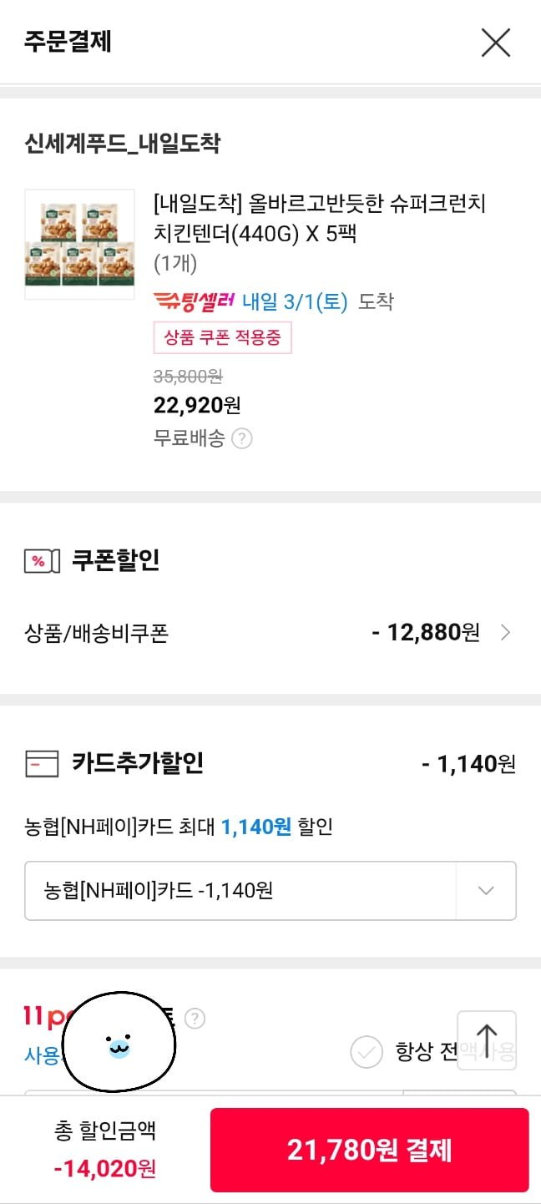Tap the 쿠폰할인 coupon ticket icon
The height and width of the screenshot is (1204, 541).
coord(42,561)
